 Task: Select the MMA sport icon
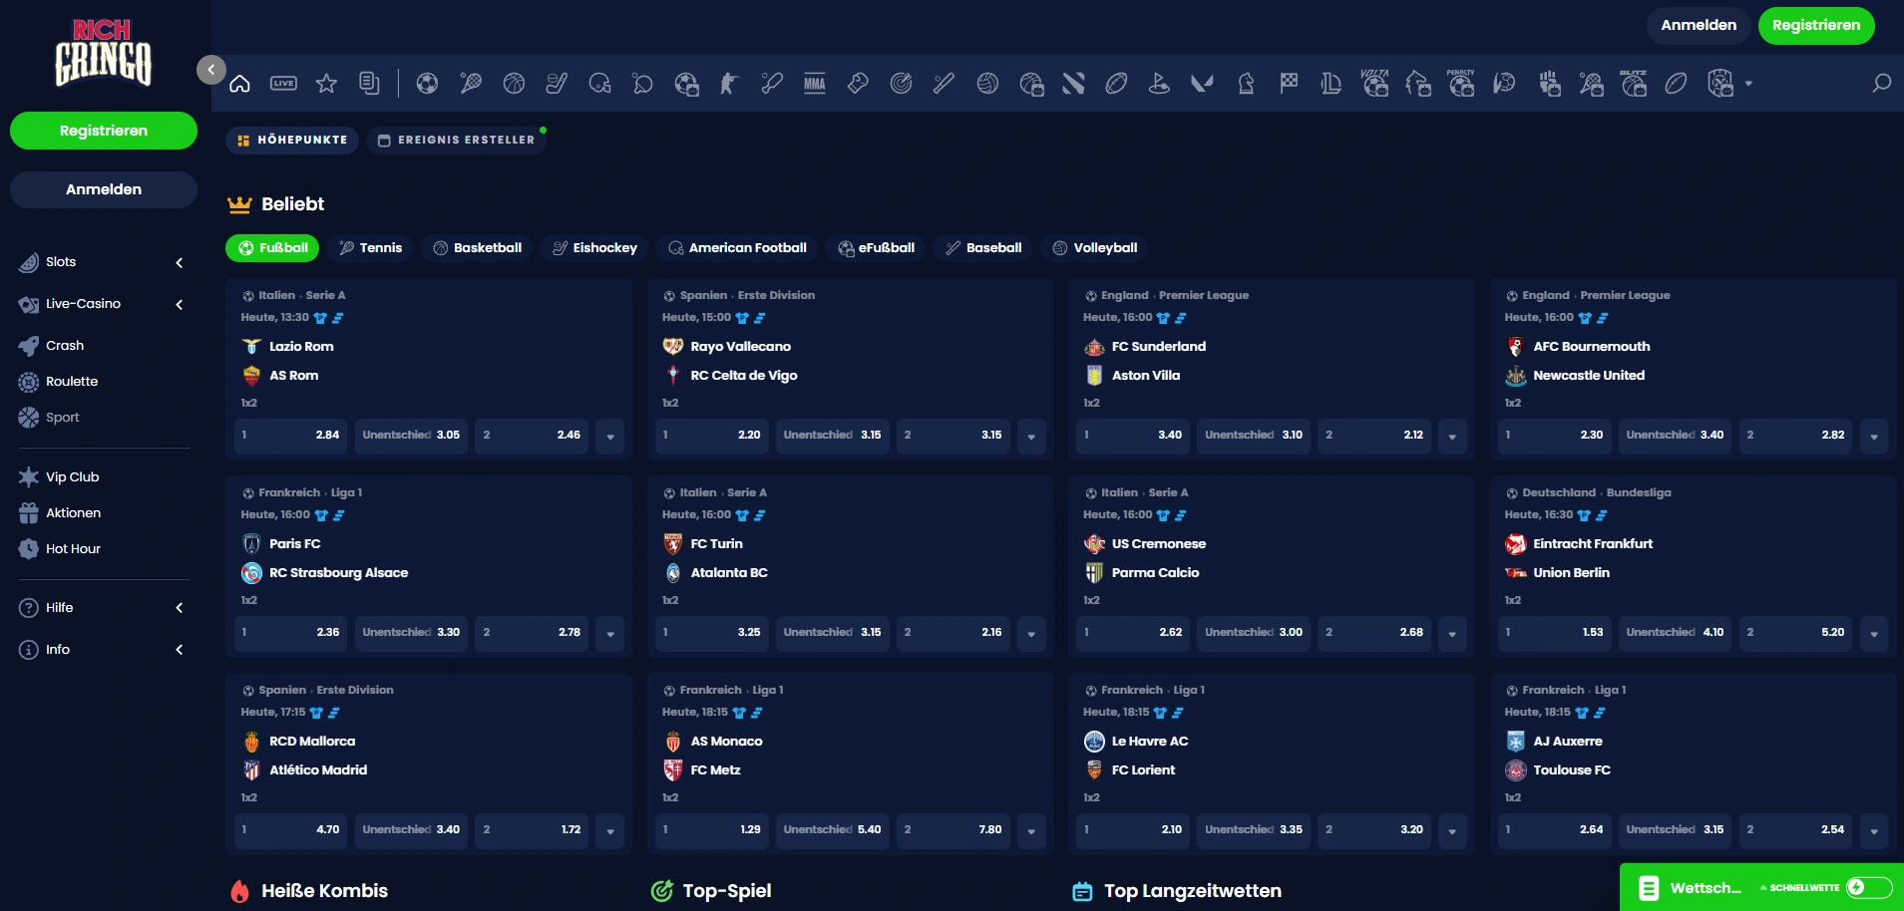815,84
